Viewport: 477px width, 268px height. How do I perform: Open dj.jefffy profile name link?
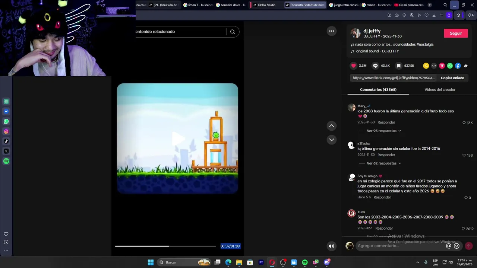[x=372, y=31]
